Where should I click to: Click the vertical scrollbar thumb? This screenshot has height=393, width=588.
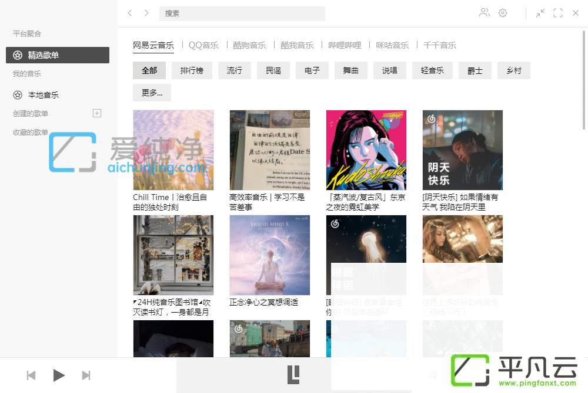[584, 80]
